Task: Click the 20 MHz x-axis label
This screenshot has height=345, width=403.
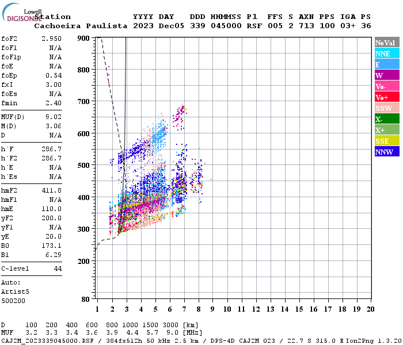Action: 370,309
